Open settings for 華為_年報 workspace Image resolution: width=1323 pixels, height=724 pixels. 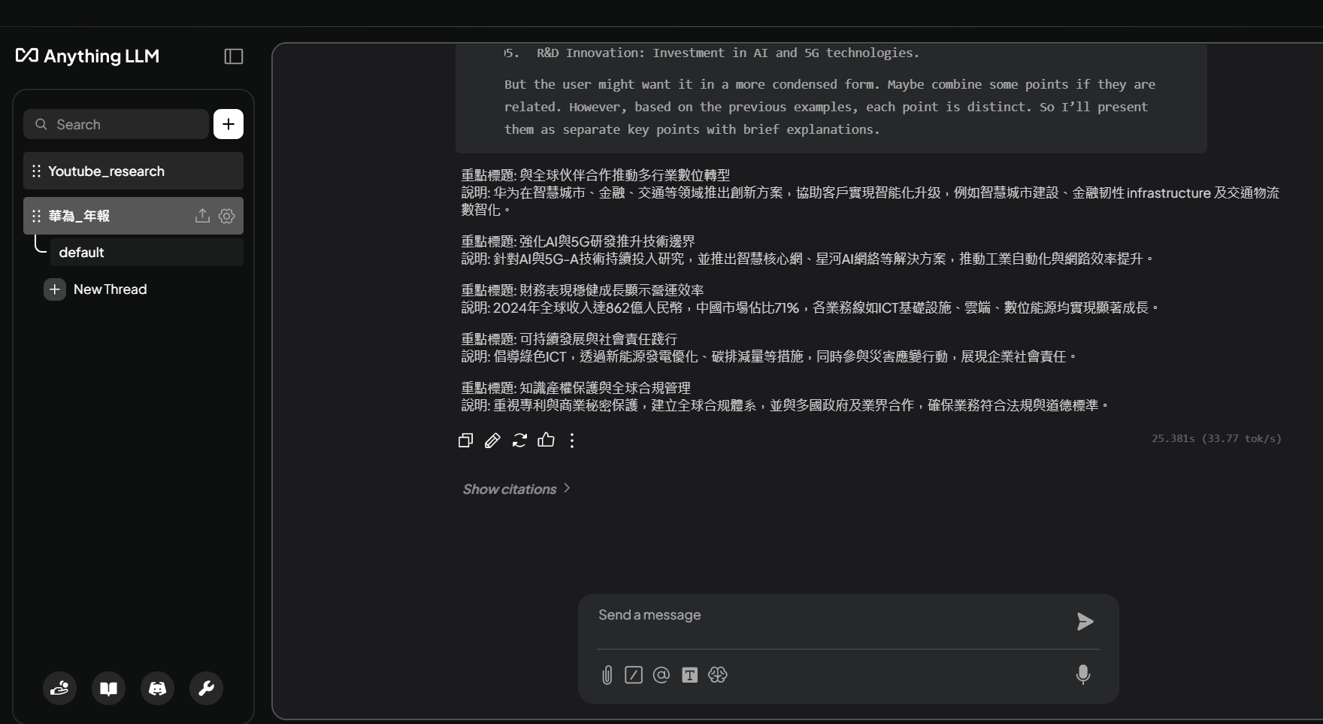pyautogui.click(x=226, y=216)
